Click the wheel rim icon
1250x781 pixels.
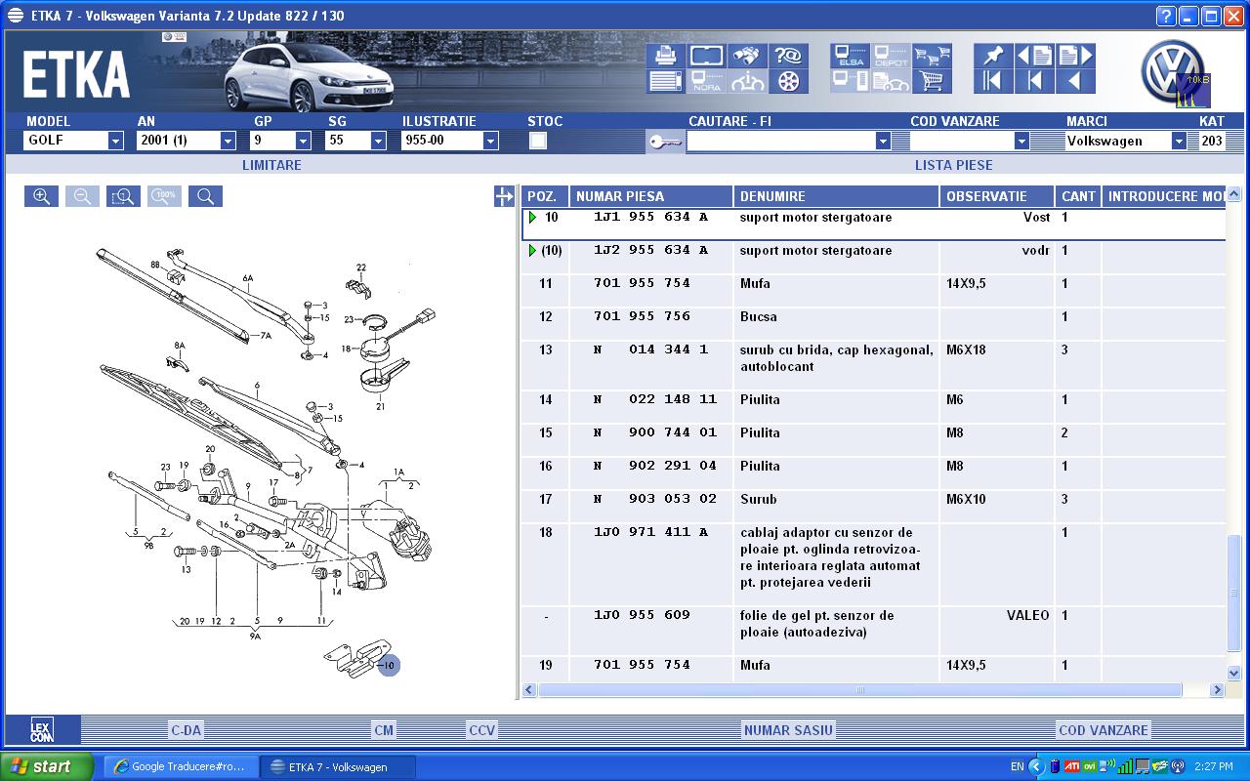tap(789, 81)
